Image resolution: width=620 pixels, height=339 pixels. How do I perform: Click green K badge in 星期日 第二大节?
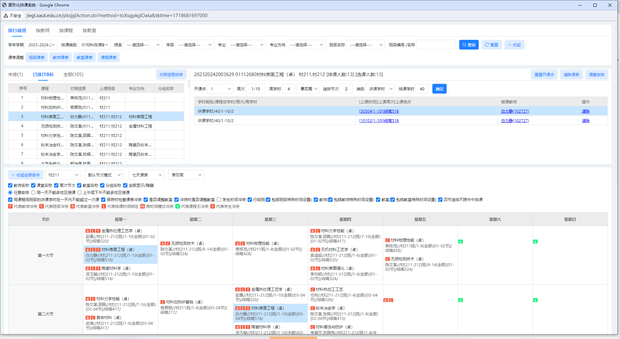pos(535,300)
